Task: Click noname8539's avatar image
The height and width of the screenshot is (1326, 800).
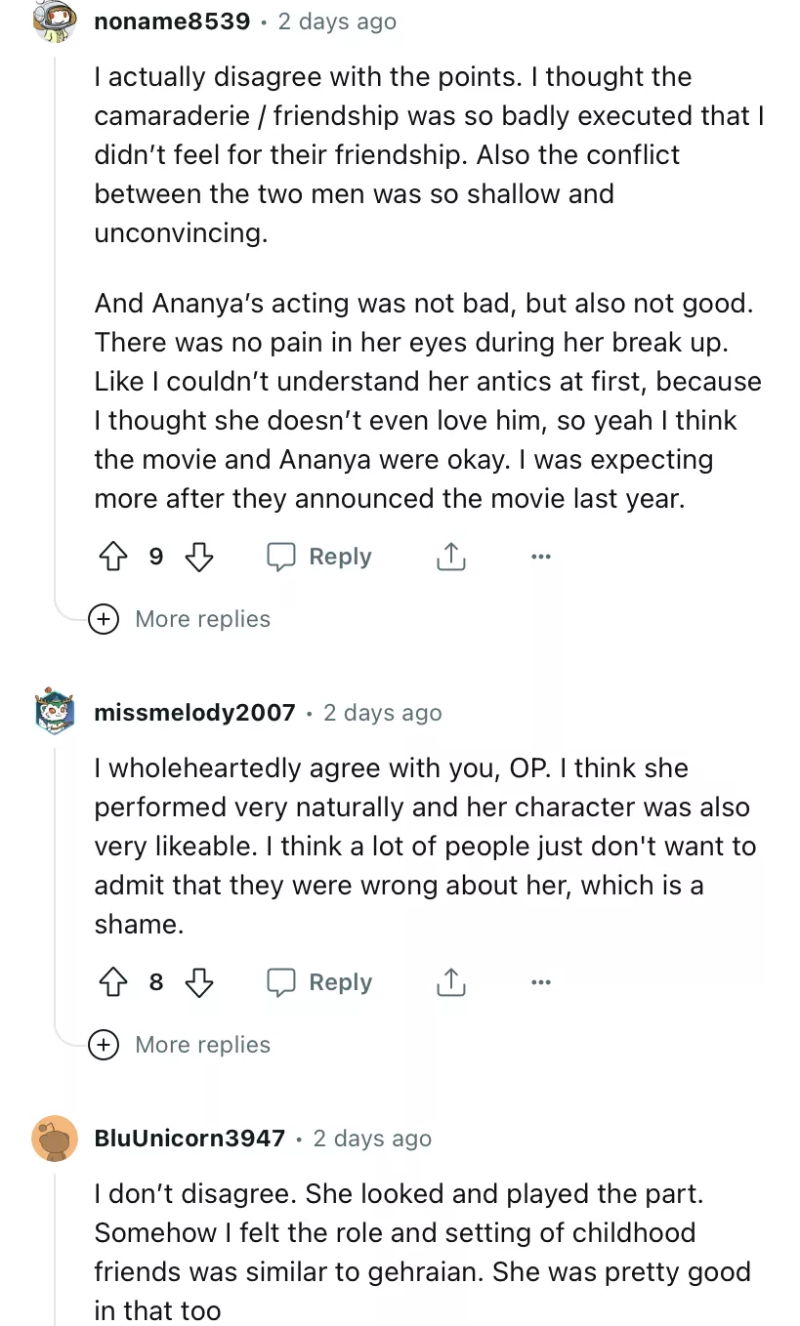Action: [x=55, y=21]
